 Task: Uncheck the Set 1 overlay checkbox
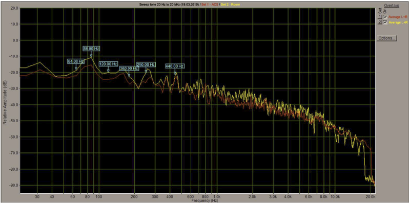point(385,17)
